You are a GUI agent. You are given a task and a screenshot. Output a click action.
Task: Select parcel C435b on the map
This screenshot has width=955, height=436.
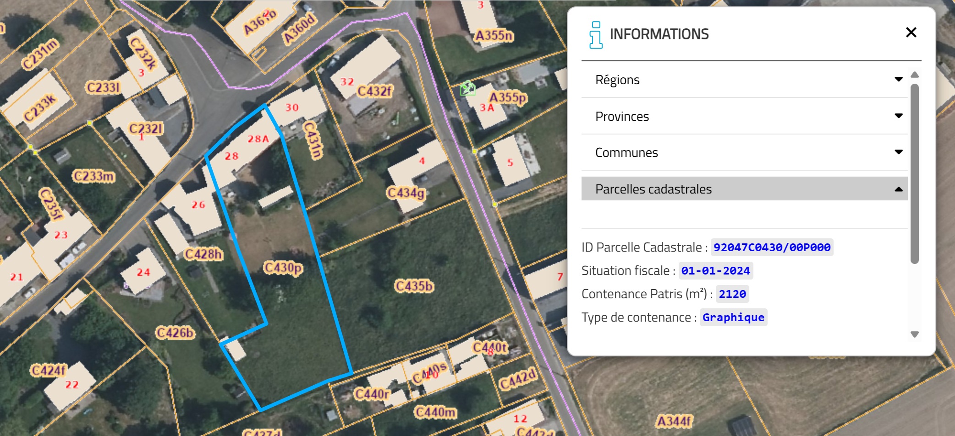click(x=414, y=286)
